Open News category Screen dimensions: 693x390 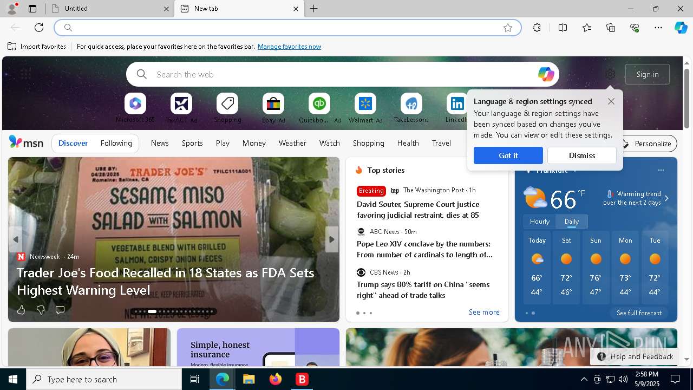(x=160, y=143)
